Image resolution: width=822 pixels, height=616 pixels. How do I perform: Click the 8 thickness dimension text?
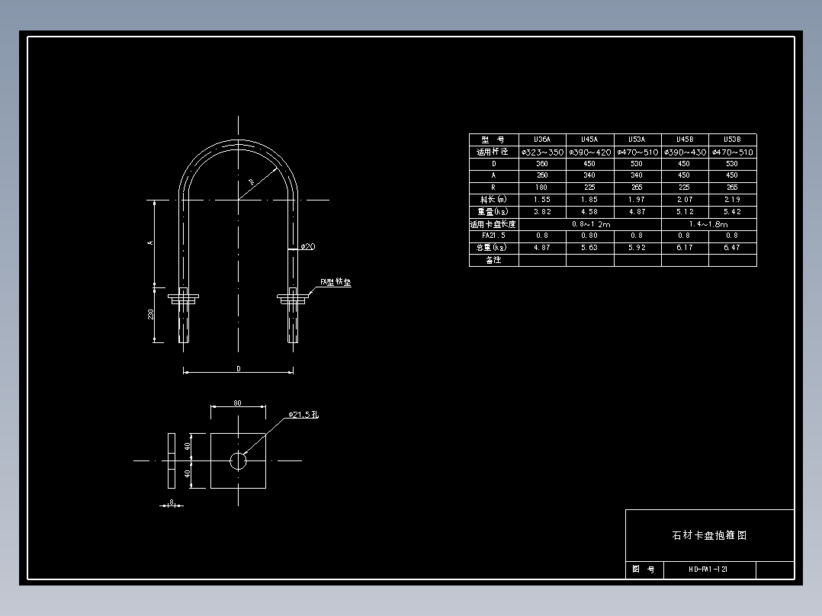point(172,502)
